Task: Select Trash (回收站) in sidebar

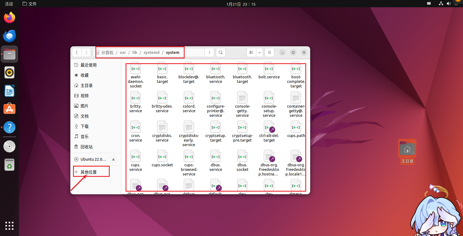Action: [87, 147]
